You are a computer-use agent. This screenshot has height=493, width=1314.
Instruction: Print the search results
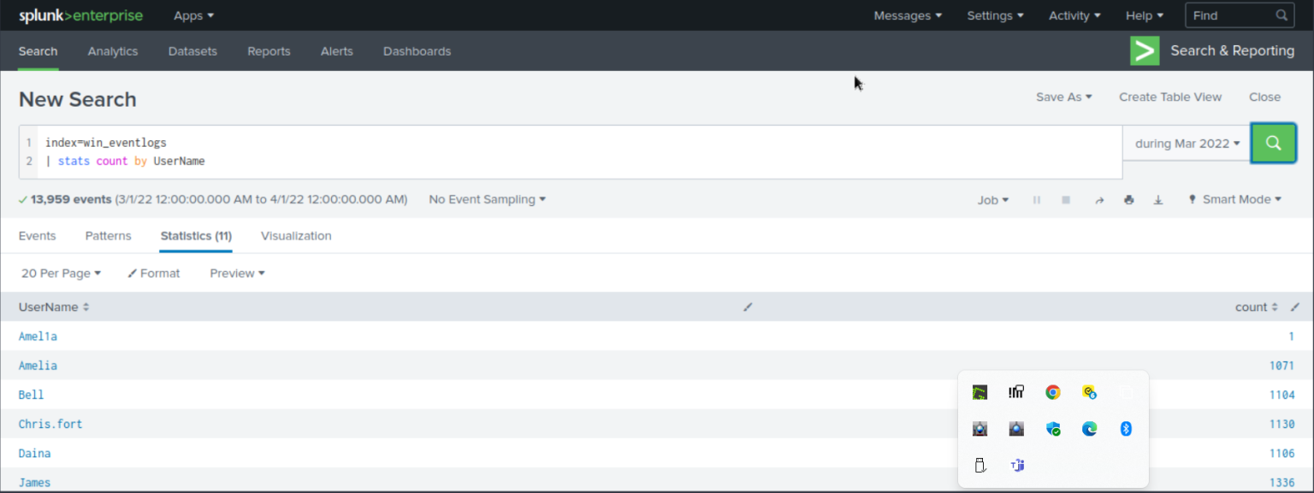1128,199
